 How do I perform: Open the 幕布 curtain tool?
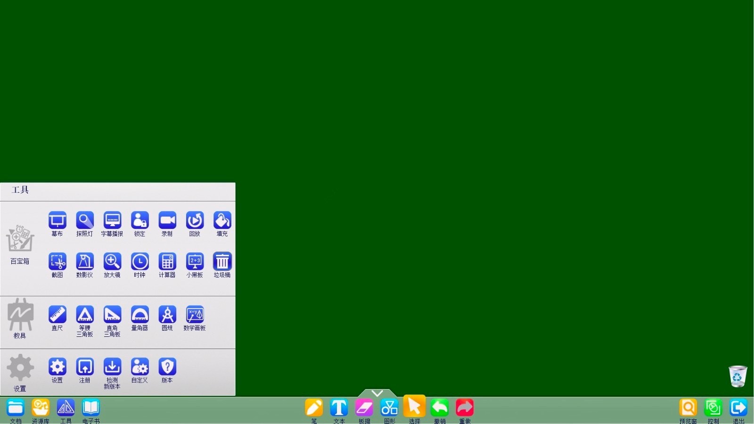tap(57, 220)
